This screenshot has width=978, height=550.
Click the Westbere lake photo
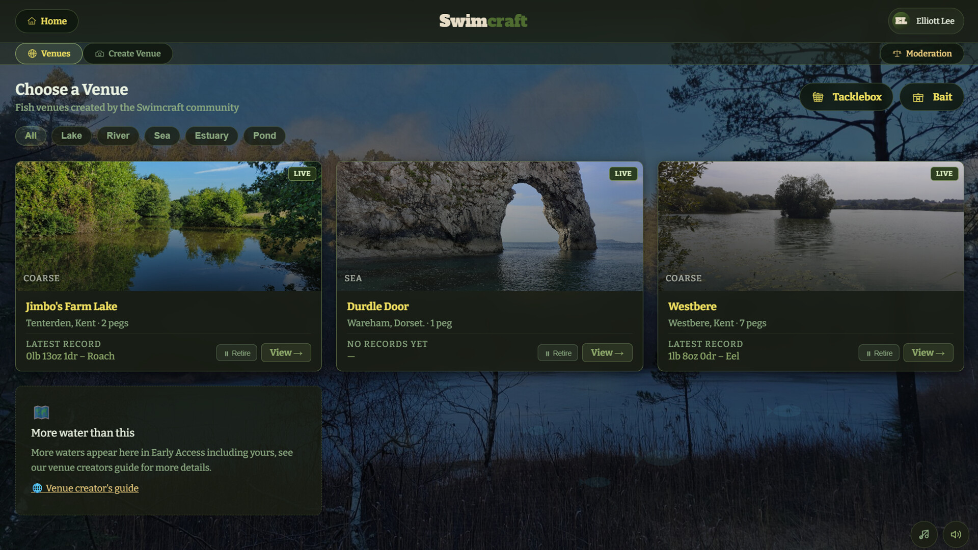(811, 226)
